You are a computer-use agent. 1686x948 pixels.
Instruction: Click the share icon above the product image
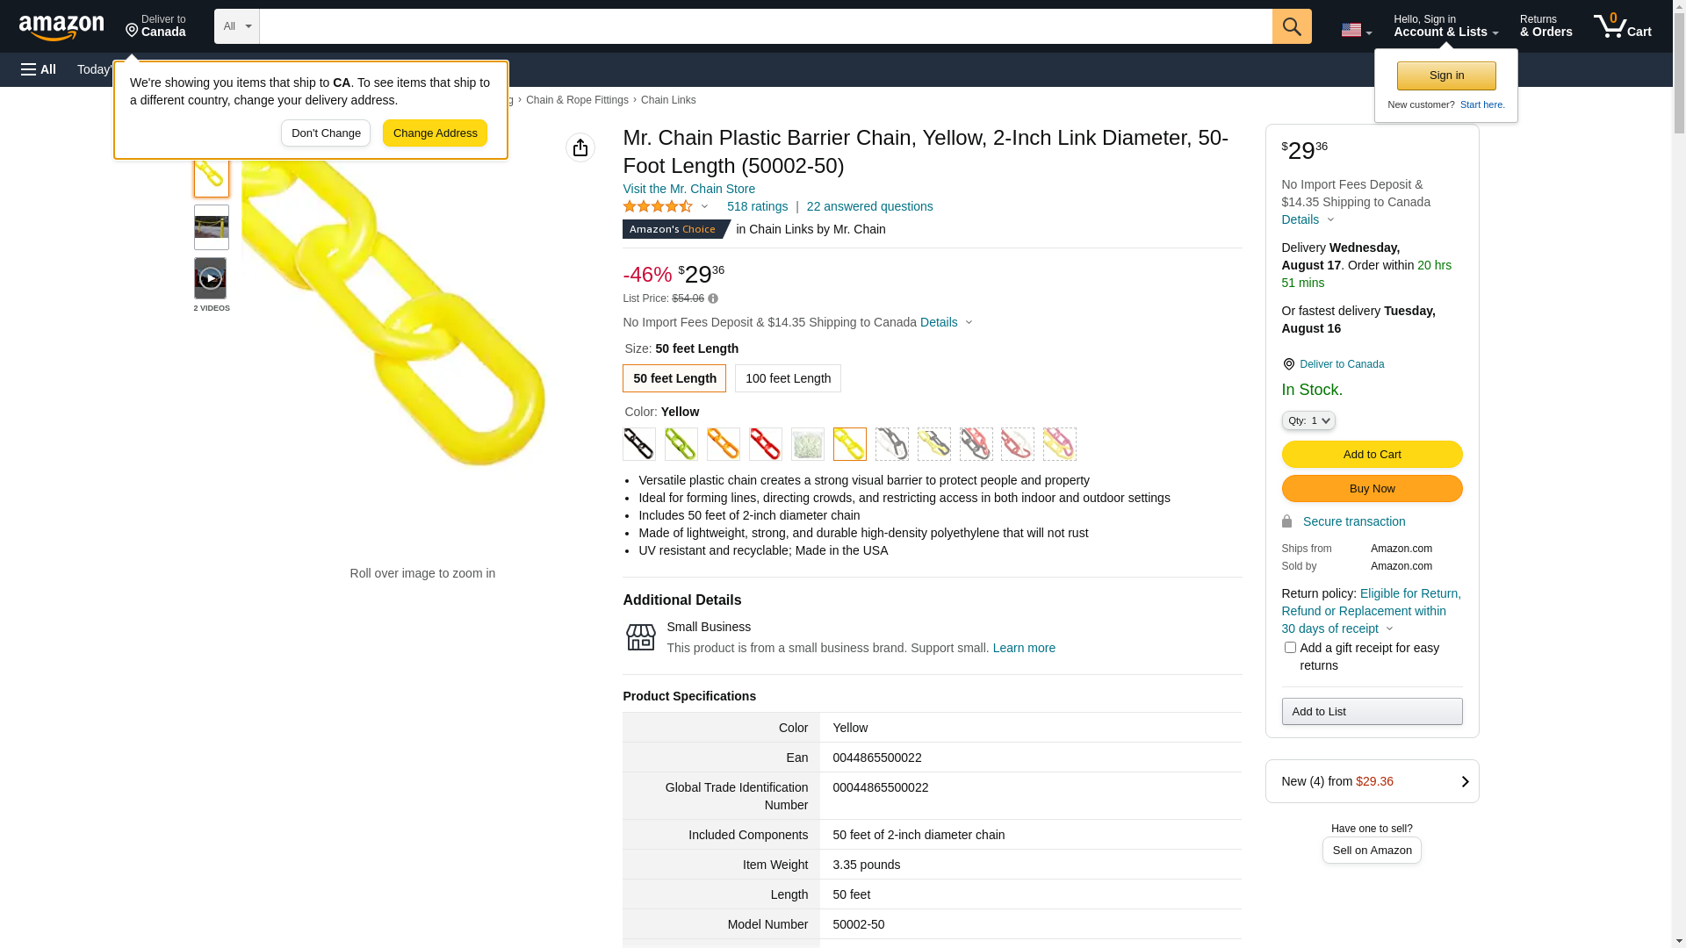pos(580,147)
